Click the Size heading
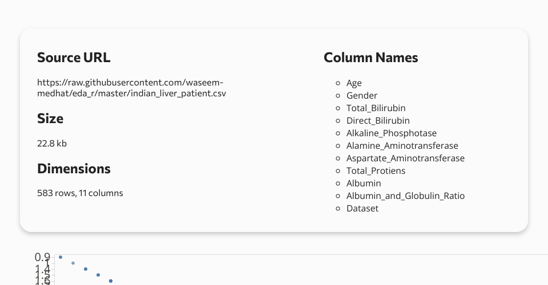The image size is (548, 285). coord(50,119)
